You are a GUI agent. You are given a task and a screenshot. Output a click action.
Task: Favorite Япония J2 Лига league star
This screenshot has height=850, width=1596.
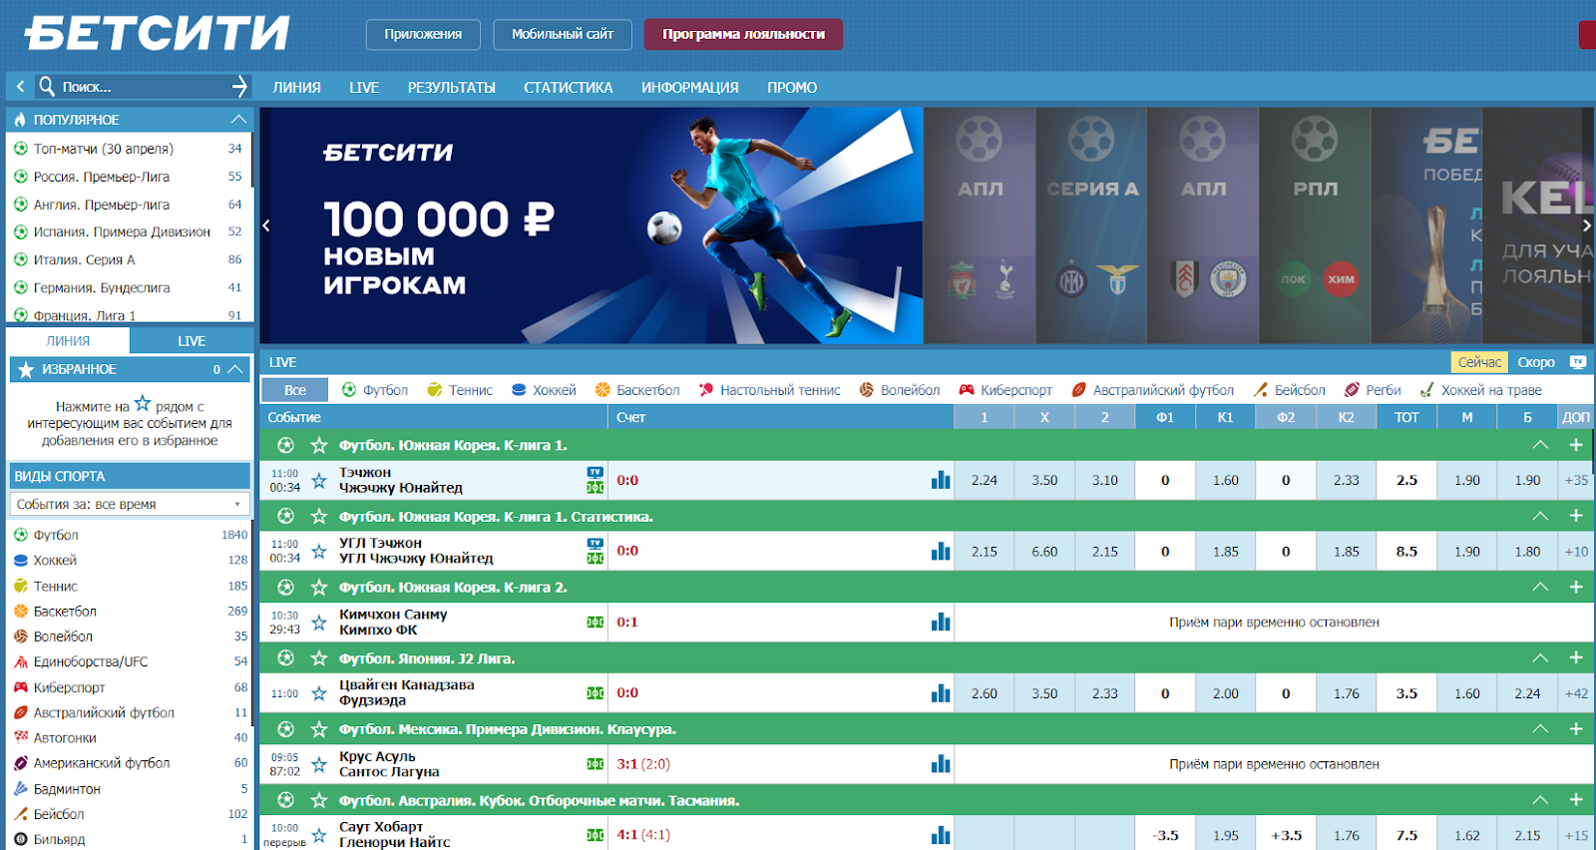click(319, 658)
